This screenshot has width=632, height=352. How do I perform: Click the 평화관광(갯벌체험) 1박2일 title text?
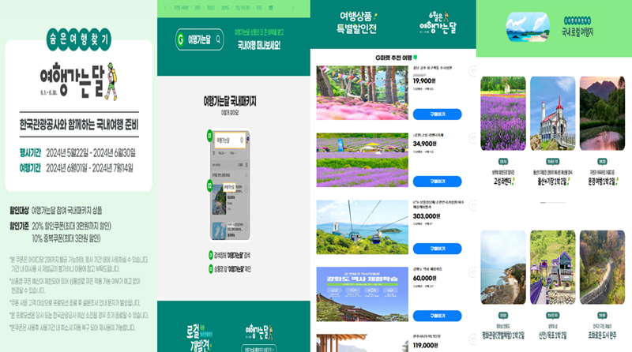coord(503,335)
